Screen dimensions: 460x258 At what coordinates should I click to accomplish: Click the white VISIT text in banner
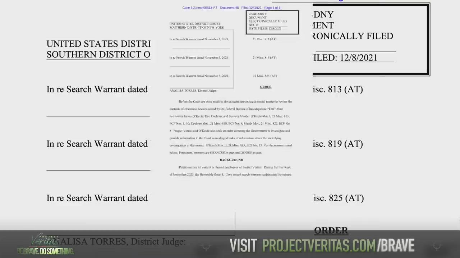coord(243,245)
